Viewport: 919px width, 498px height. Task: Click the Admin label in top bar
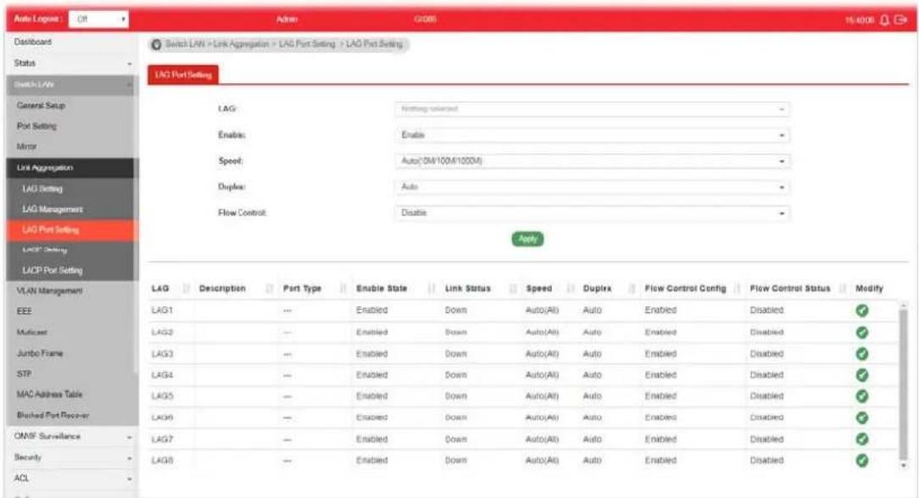[x=287, y=20]
